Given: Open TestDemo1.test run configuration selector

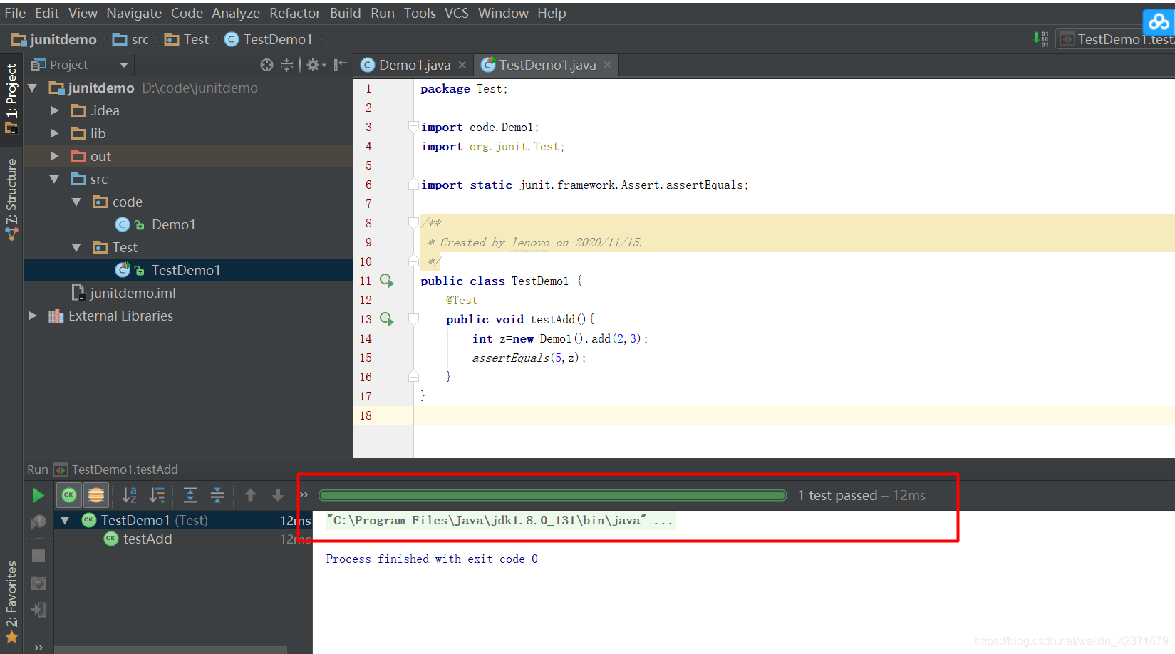Looking at the screenshot, I should (x=1117, y=39).
